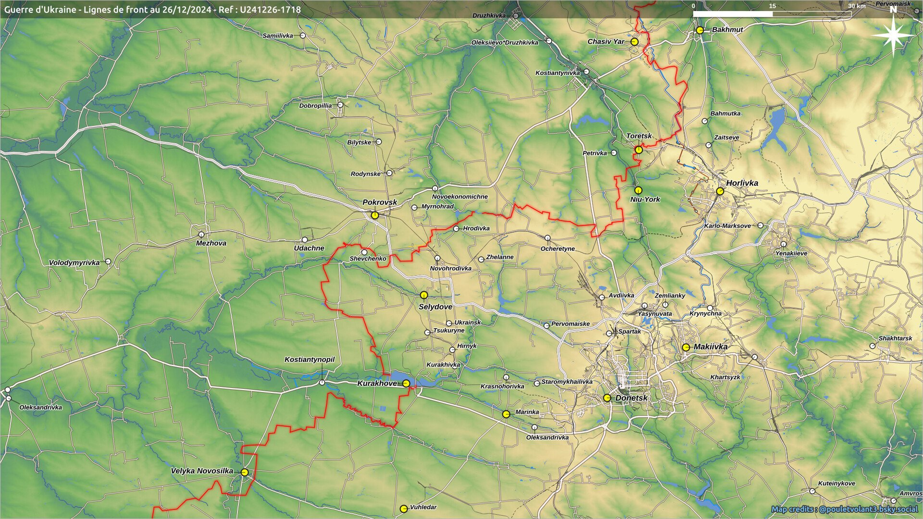This screenshot has width=923, height=519.
Task: Click the white Bahmutka marker
Action: 705,121
